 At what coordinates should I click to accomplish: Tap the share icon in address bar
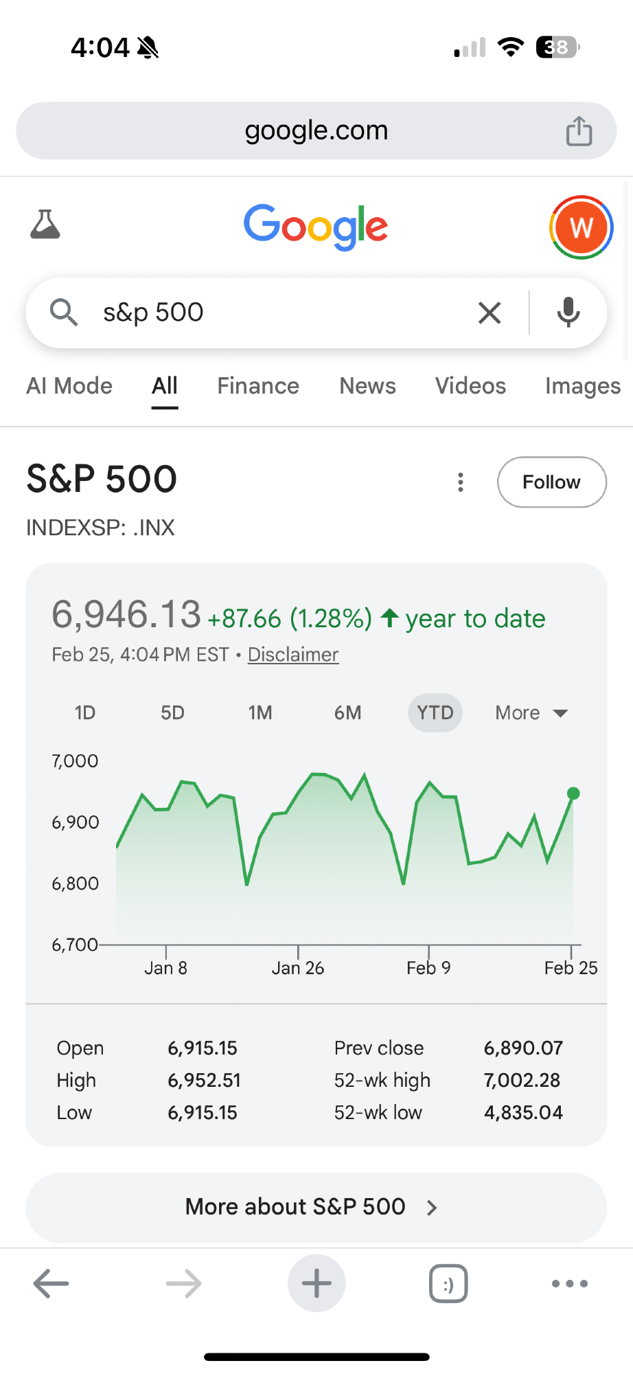pos(579,131)
